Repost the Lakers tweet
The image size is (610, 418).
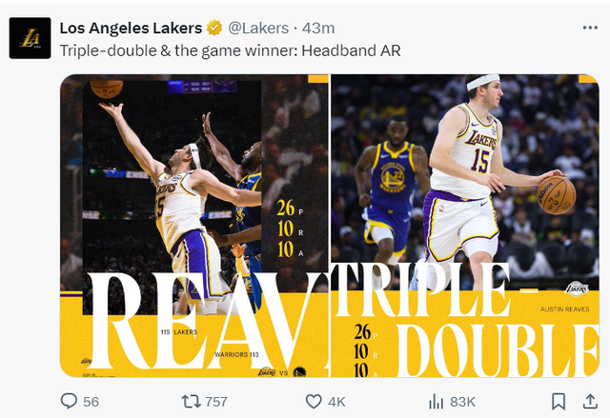190,401
